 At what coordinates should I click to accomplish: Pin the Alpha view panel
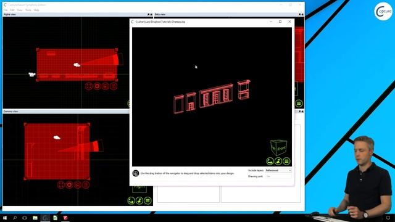click(x=148, y=15)
